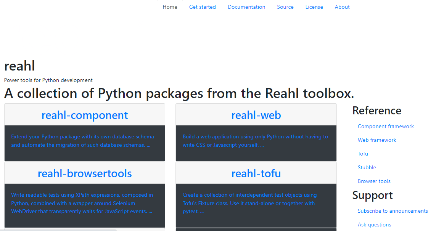Visit the Browser tools reference link
Viewport: 444px width, 231px height.
pyautogui.click(x=374, y=181)
